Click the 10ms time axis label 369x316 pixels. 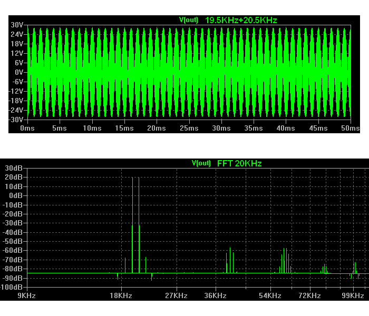point(92,129)
